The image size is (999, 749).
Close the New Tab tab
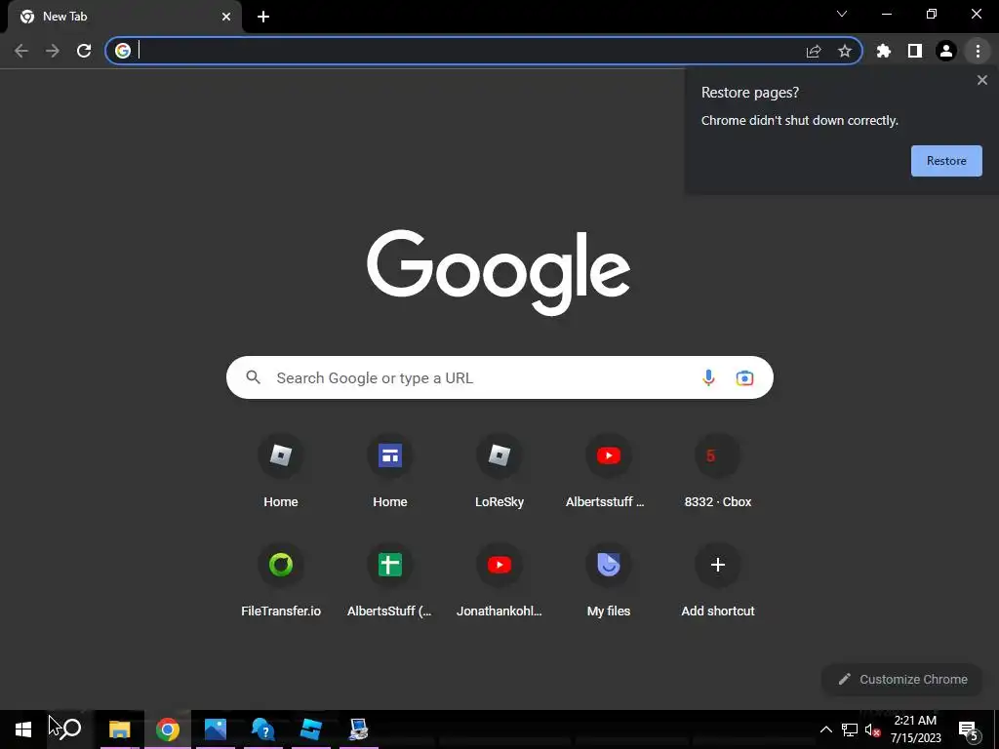point(226,17)
